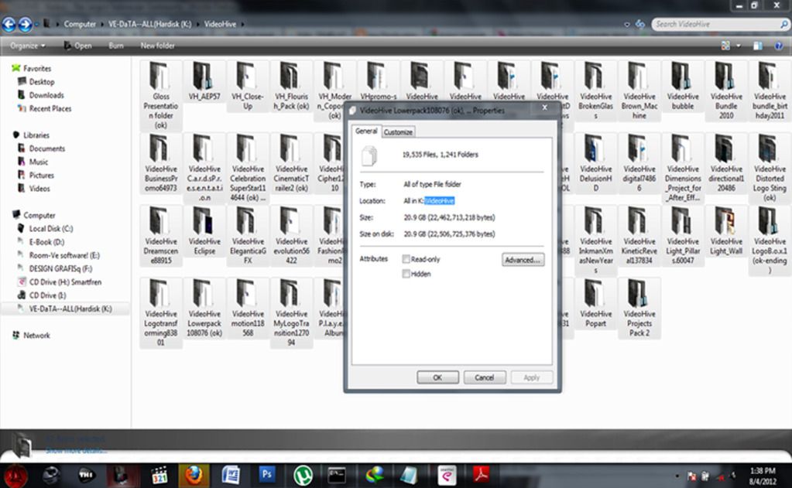Select the VH_AEP57 folder
This screenshot has width=792, height=488.
204,80
